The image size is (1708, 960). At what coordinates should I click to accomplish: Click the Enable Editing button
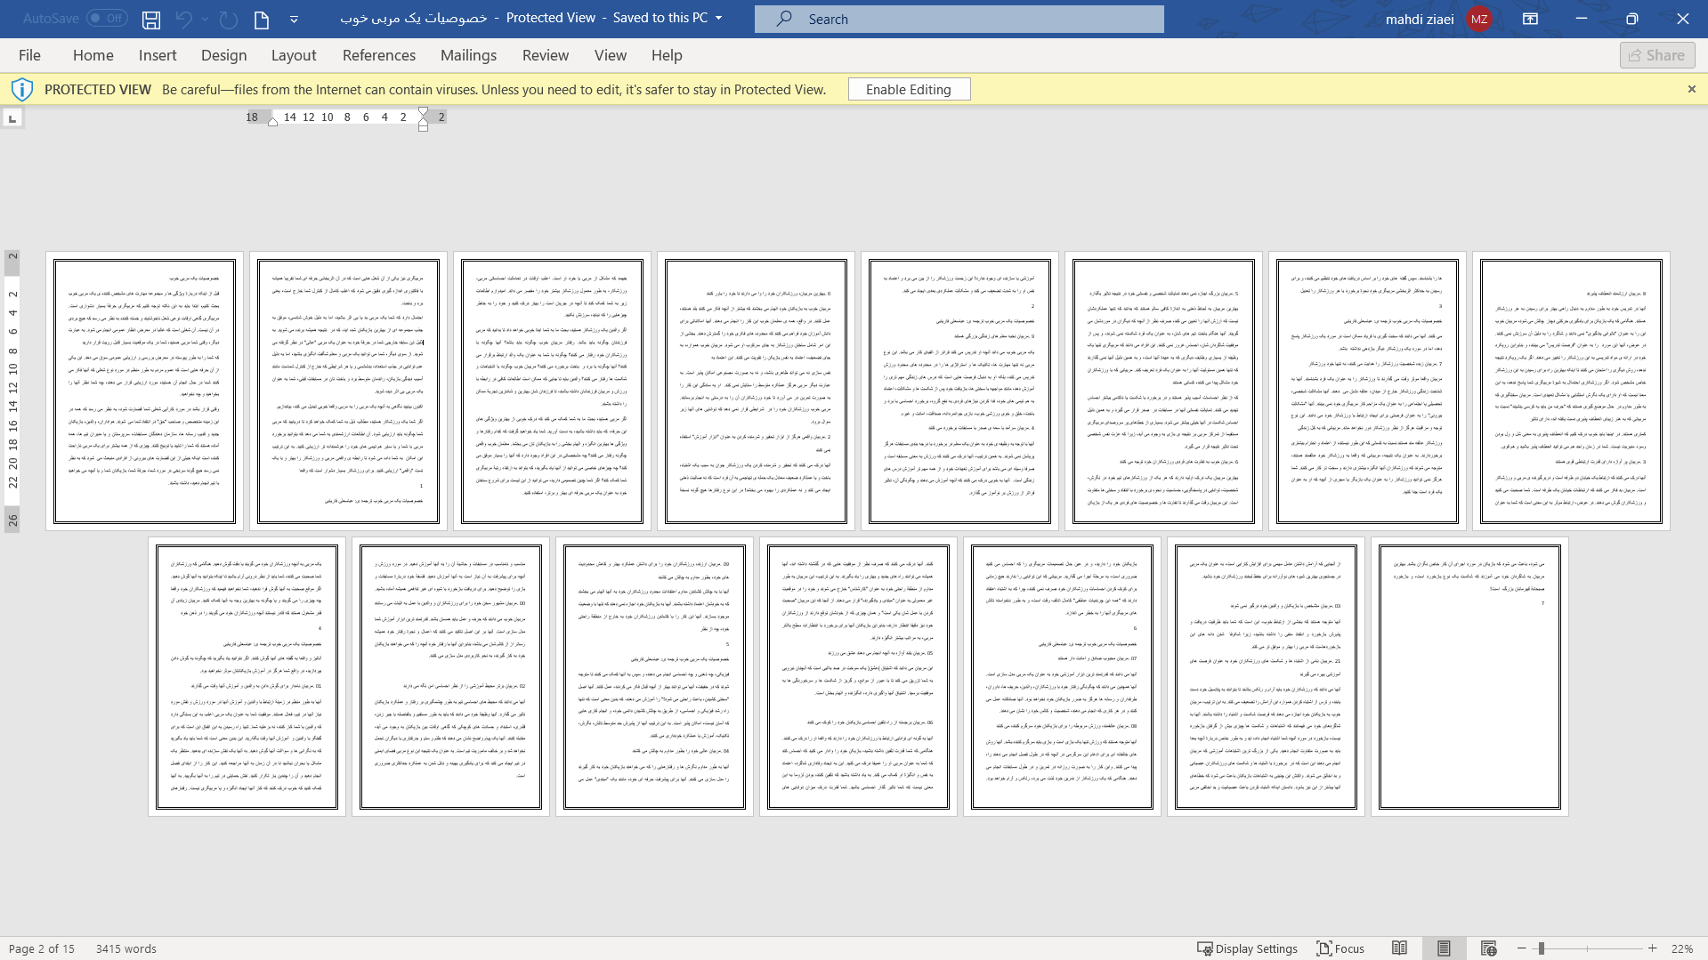point(909,89)
